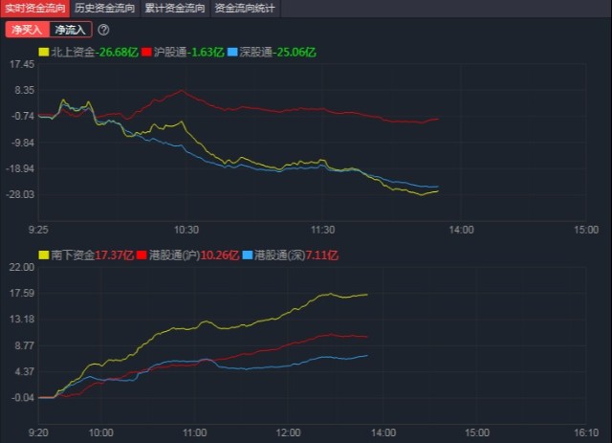Switch to 累计资金流向 tab
Image resolution: width=612 pixels, height=443 pixels.
pyautogui.click(x=174, y=8)
